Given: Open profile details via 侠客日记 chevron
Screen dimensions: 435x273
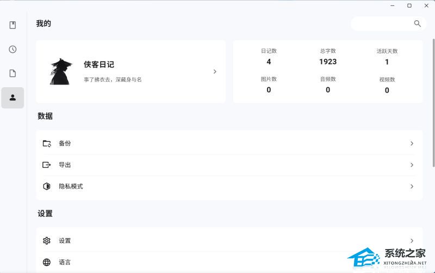Looking at the screenshot, I should coord(215,71).
